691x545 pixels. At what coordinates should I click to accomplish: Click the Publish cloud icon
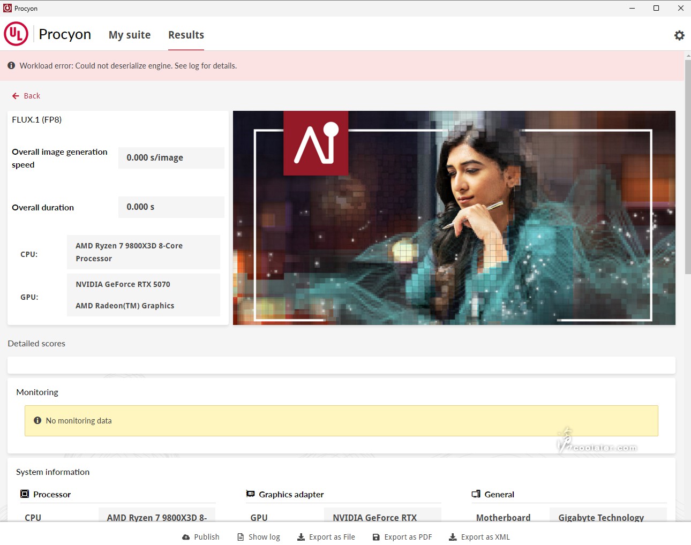pos(186,537)
